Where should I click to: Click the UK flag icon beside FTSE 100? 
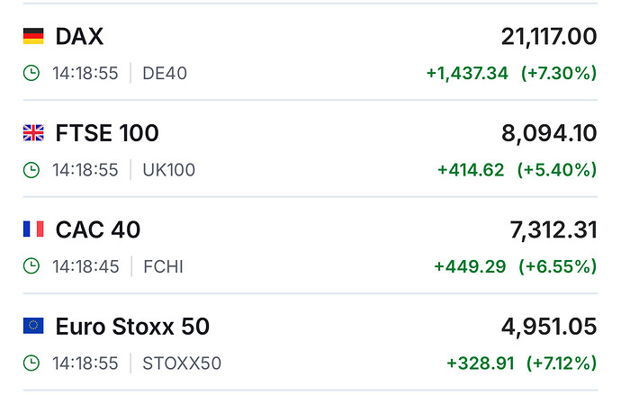pos(33,134)
